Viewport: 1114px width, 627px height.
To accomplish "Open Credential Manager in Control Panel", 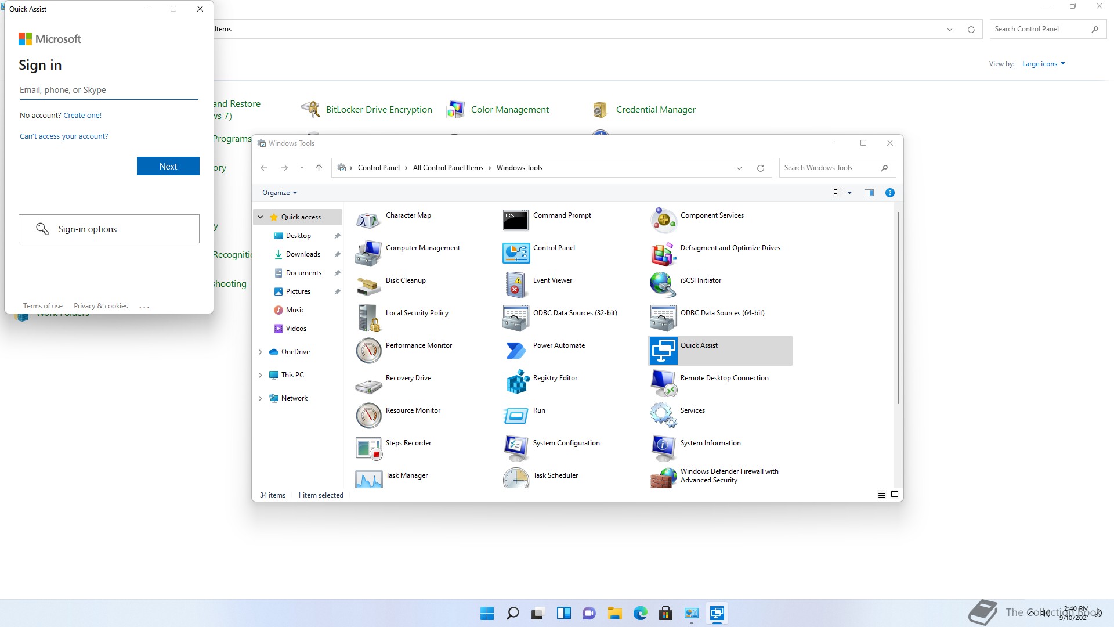I will (x=643, y=109).
